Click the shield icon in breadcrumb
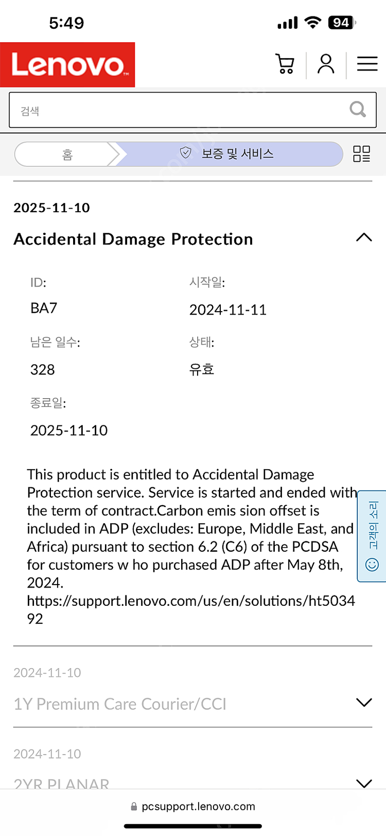Image resolution: width=386 pixels, height=836 pixels. (x=186, y=153)
